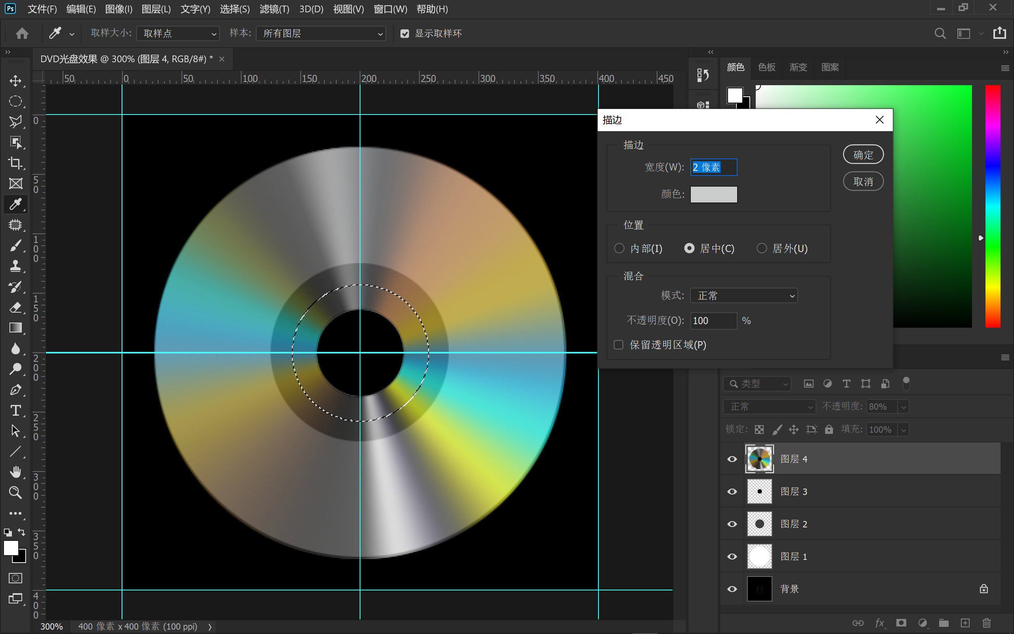Expand the 填充 100% dropdown arrow
This screenshot has height=634, width=1014.
[903, 430]
